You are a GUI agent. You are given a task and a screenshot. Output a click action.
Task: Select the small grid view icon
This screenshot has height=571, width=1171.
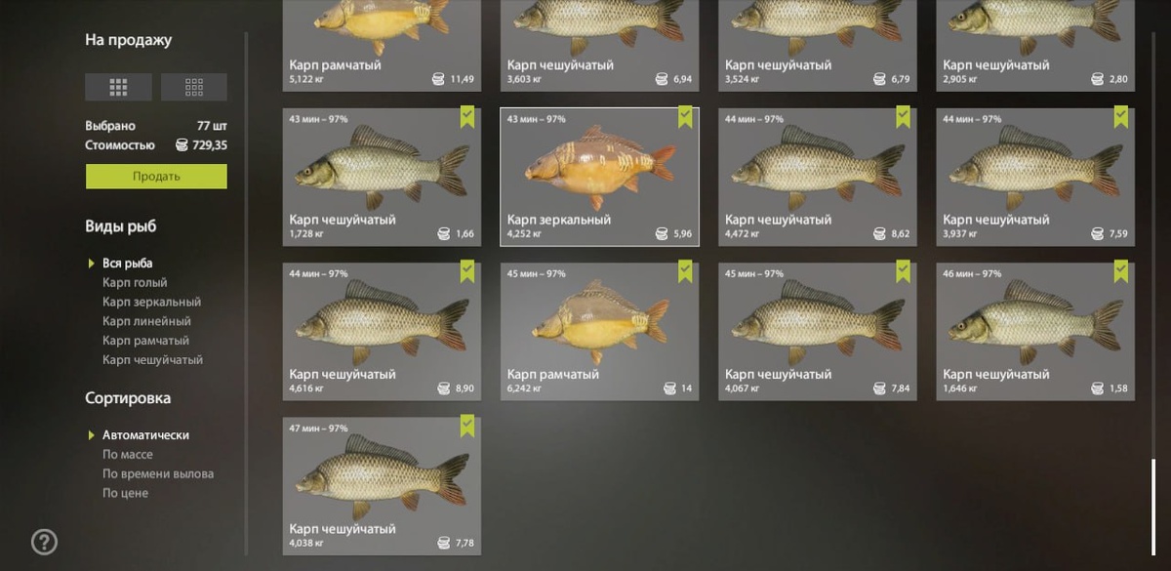(x=194, y=87)
